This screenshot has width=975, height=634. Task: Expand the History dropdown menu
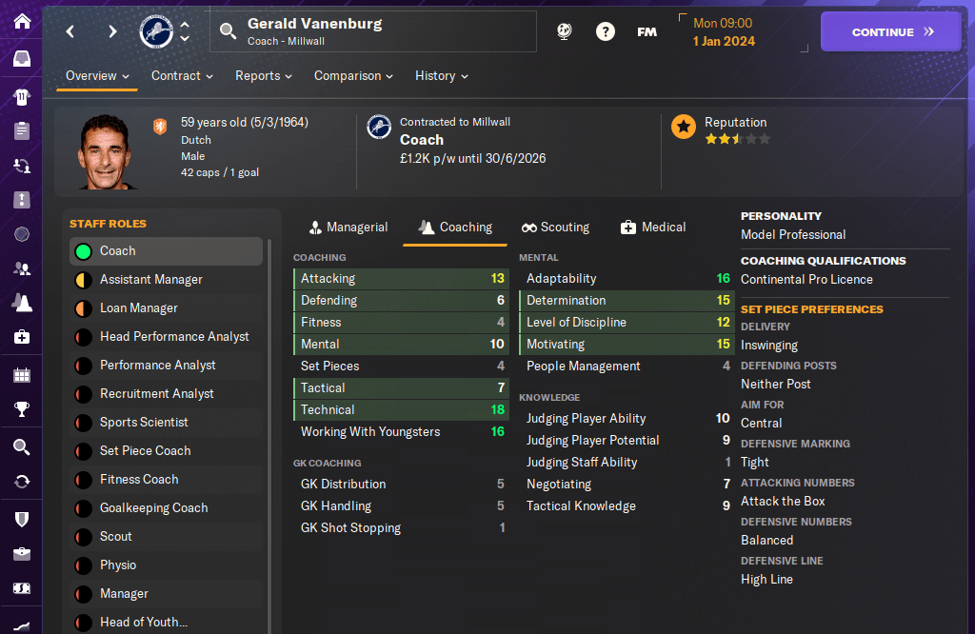[x=441, y=76]
